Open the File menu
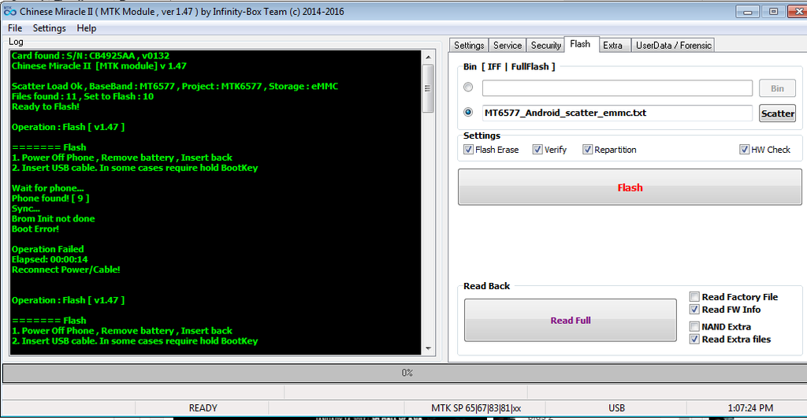Image resolution: width=807 pixels, height=420 pixels. [x=15, y=28]
